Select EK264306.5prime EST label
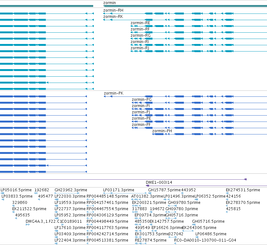 coord(200,228)
